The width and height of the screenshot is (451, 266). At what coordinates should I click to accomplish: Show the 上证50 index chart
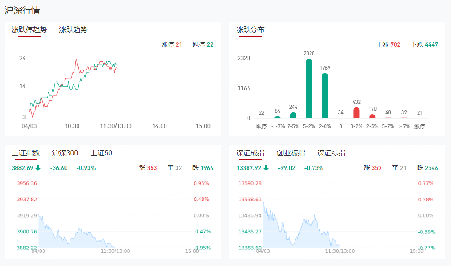(101, 153)
